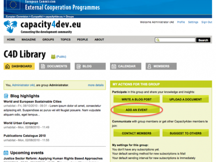Image resolution: width=216 pixels, height=162 pixels.
Task: Open the Magazine menu item
Action: (29, 40)
